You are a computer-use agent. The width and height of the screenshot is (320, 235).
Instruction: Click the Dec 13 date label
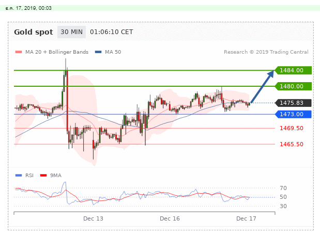pyautogui.click(x=93, y=218)
